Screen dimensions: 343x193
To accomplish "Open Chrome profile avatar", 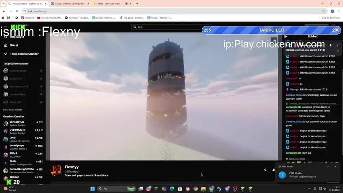I will 332,11.
